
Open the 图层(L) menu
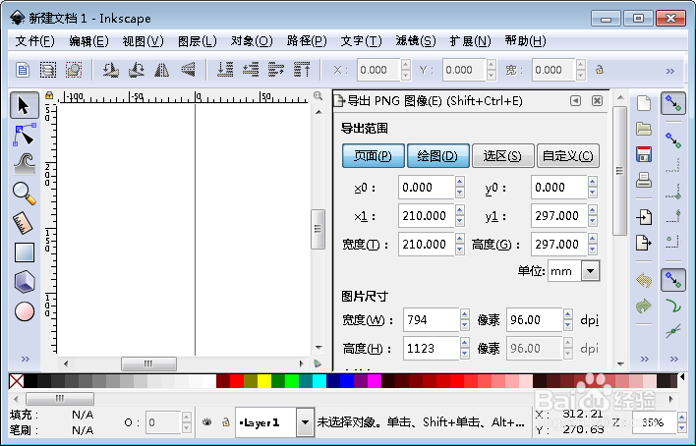pyautogui.click(x=197, y=41)
